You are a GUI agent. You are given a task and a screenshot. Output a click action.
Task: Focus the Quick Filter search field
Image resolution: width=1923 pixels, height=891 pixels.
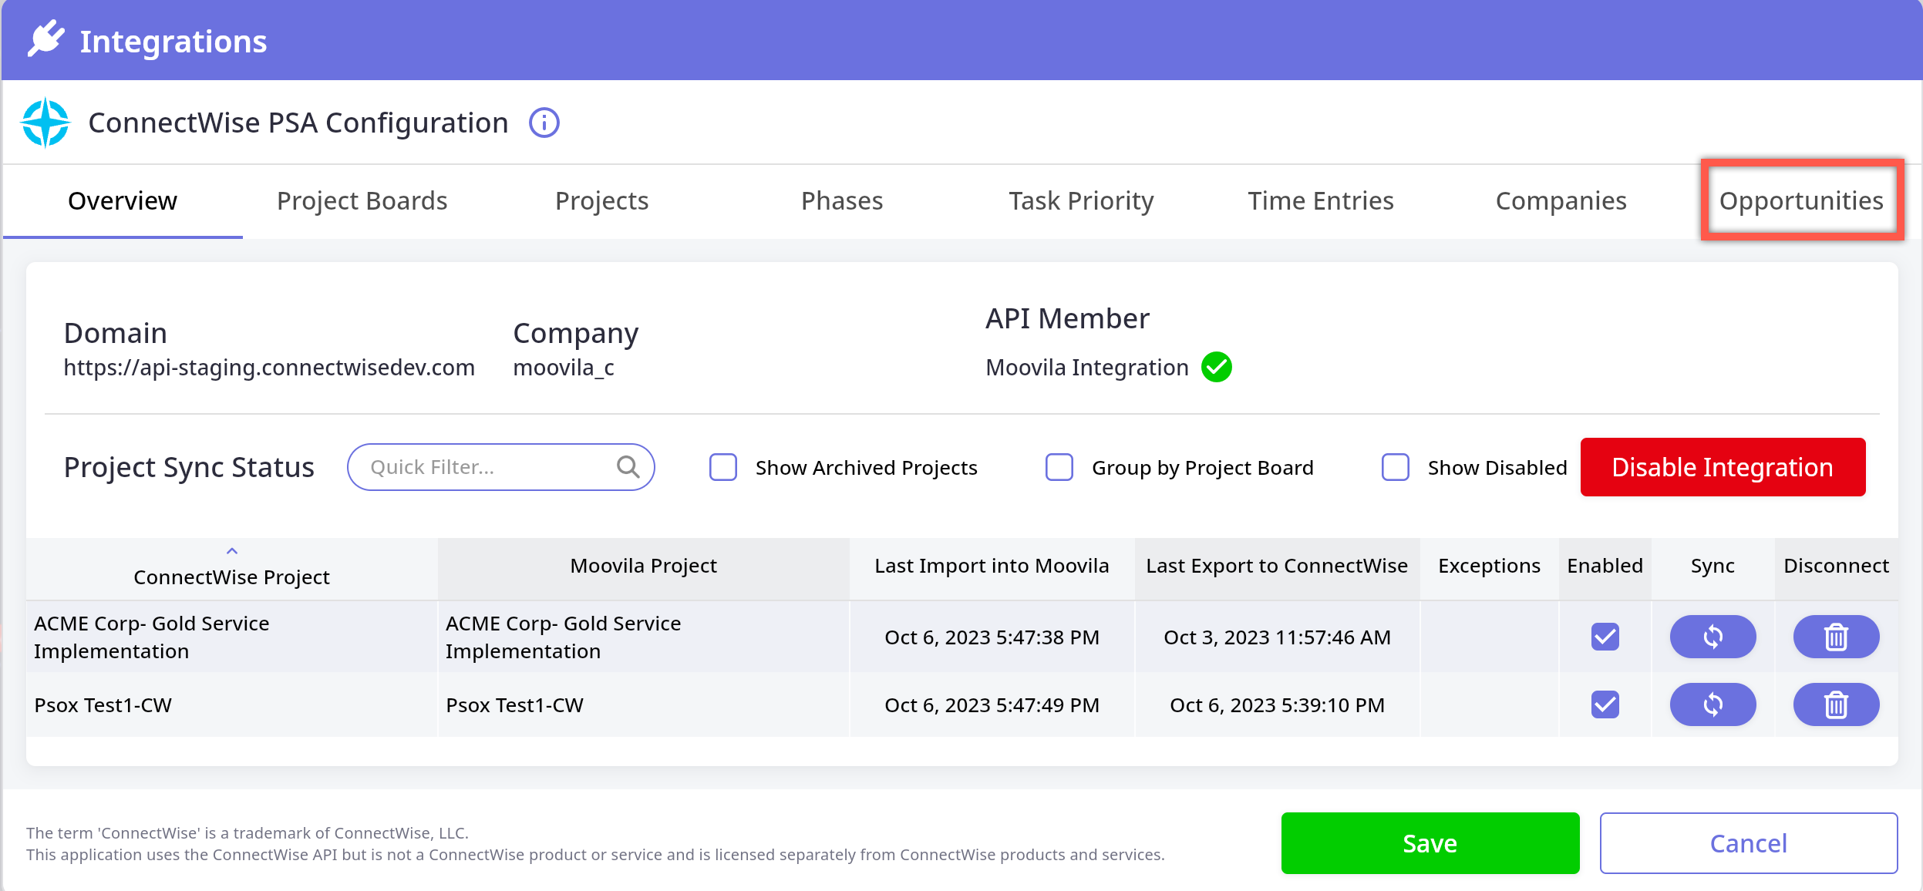tap(486, 467)
